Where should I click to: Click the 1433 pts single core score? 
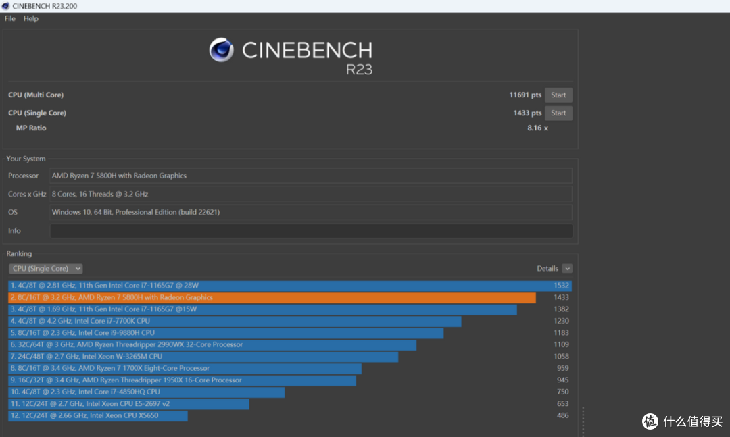527,113
